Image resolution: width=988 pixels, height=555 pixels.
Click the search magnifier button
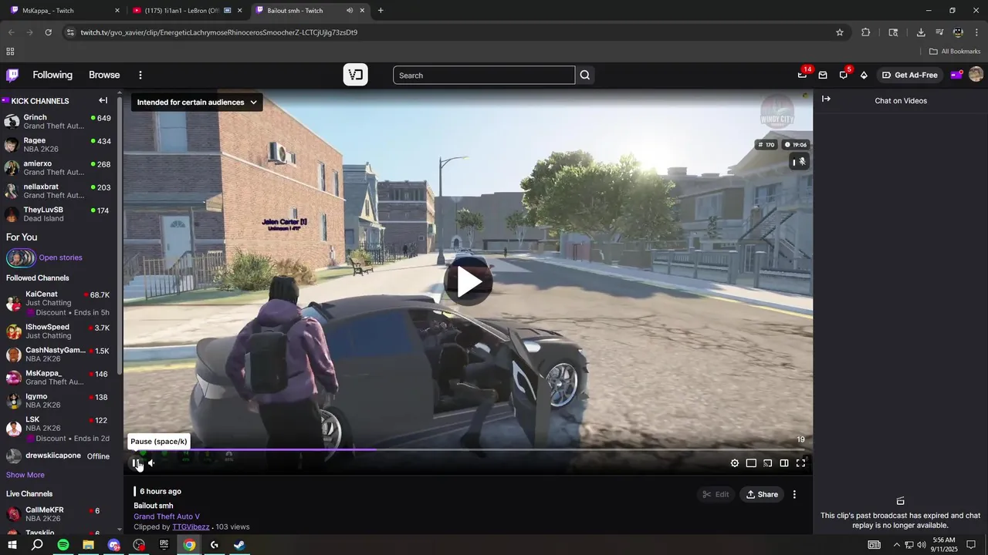(585, 75)
